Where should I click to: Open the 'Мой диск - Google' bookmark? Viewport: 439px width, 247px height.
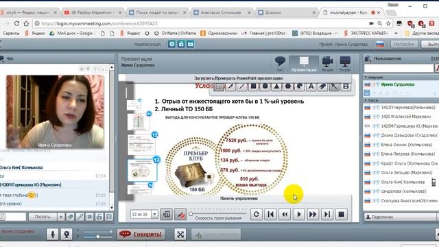click(71, 33)
